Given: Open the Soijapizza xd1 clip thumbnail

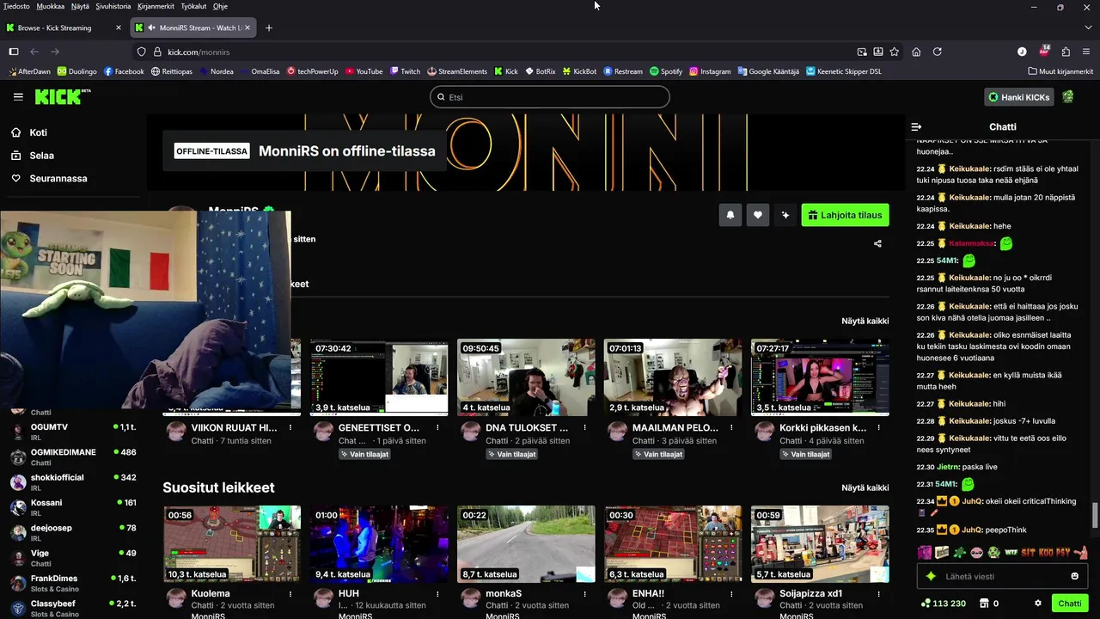Looking at the screenshot, I should pyautogui.click(x=820, y=543).
